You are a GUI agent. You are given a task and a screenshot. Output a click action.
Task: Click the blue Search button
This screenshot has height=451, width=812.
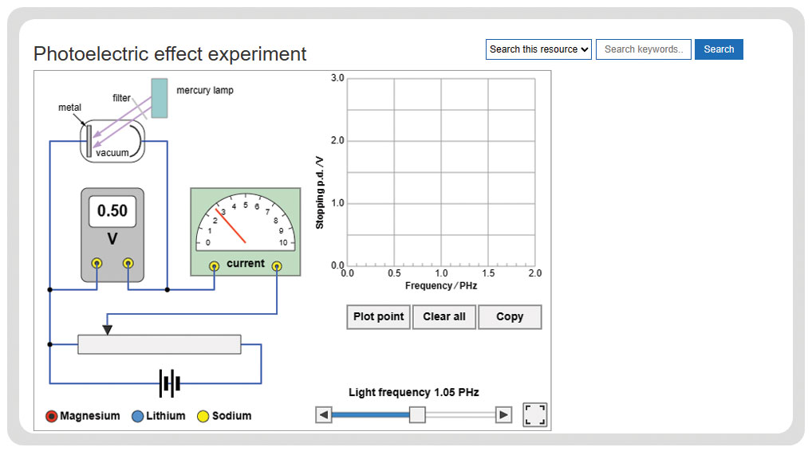(719, 49)
